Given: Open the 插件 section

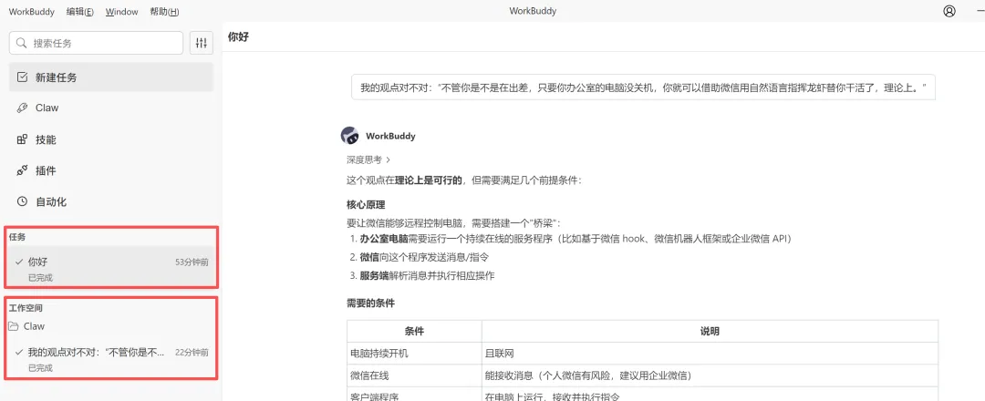Looking at the screenshot, I should click(111, 170).
